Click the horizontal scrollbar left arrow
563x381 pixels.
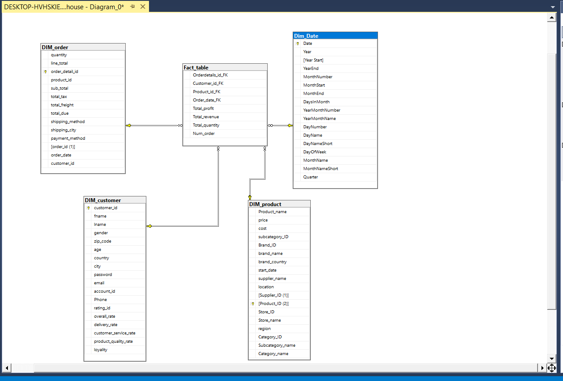tap(7, 368)
